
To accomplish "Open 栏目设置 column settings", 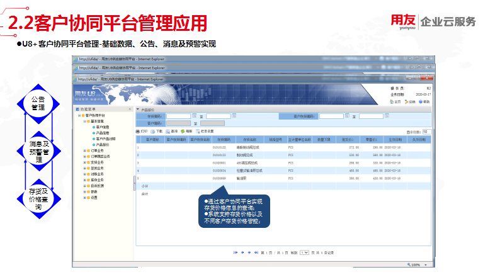I will [205, 132].
